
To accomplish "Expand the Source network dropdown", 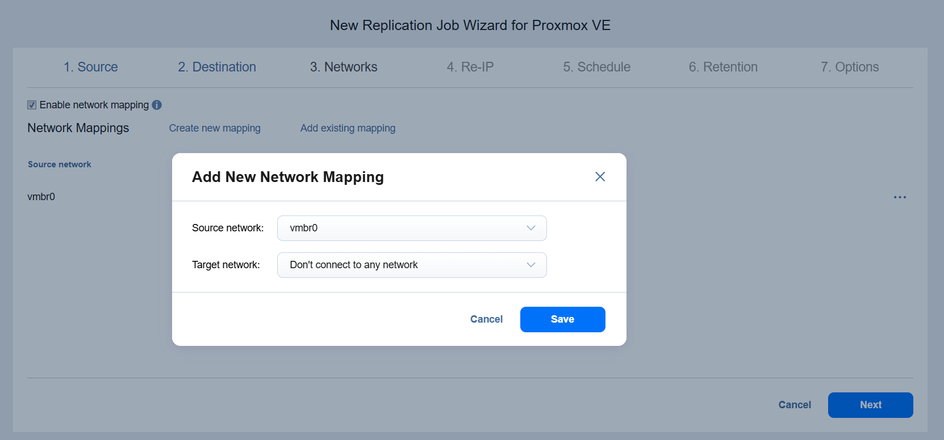I will tap(411, 228).
